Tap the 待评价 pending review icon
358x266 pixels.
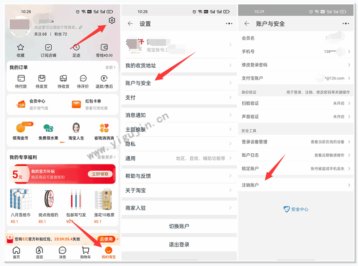[83, 79]
